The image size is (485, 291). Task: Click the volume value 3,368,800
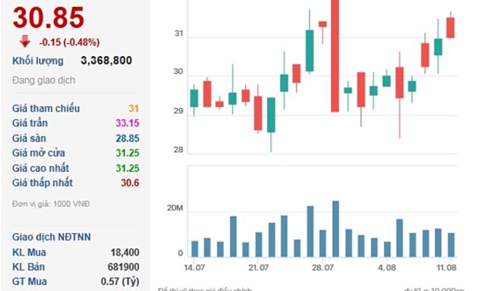(x=106, y=61)
